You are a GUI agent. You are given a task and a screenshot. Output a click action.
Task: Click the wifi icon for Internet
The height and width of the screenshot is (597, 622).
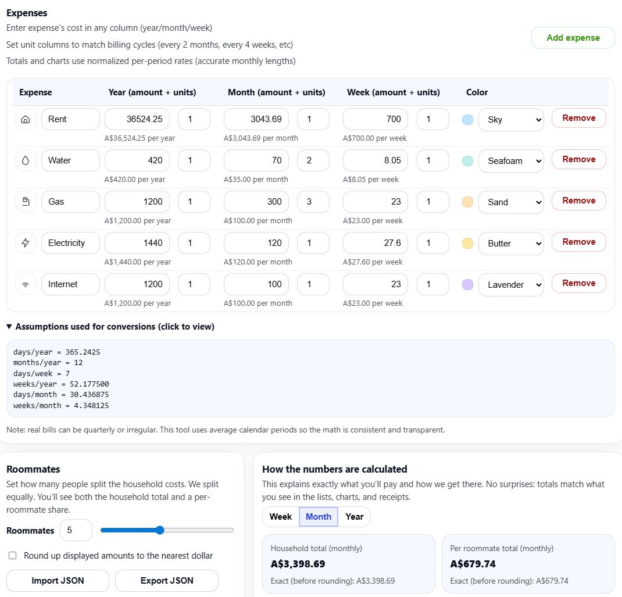tap(25, 284)
